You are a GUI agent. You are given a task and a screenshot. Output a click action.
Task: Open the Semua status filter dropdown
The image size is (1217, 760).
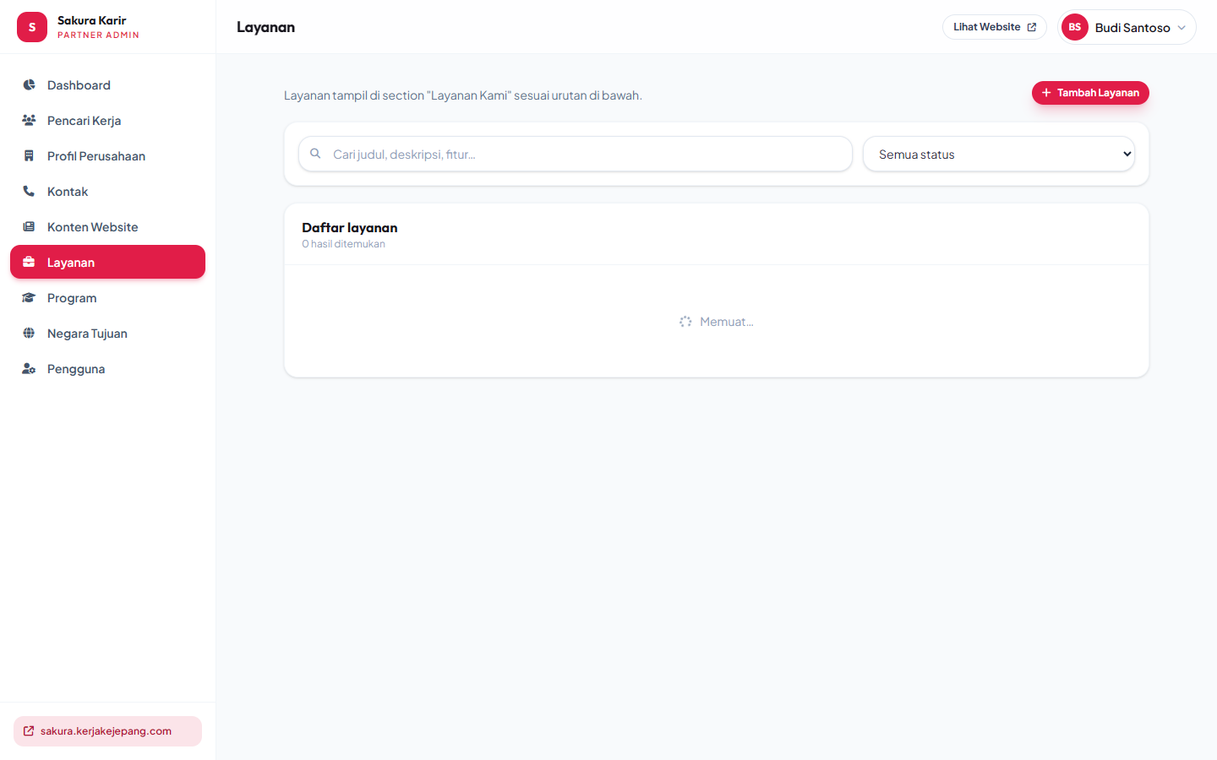coord(999,155)
